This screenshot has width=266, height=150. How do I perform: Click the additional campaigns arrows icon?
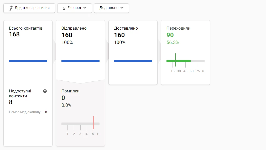(11, 8)
